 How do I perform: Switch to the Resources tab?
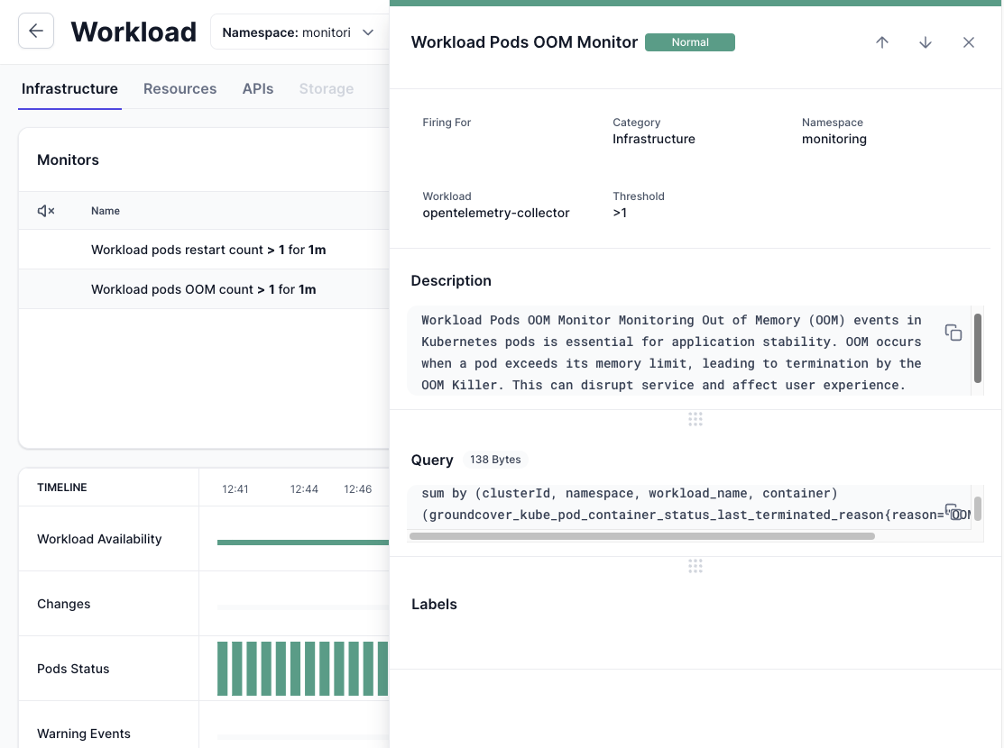coord(180,89)
